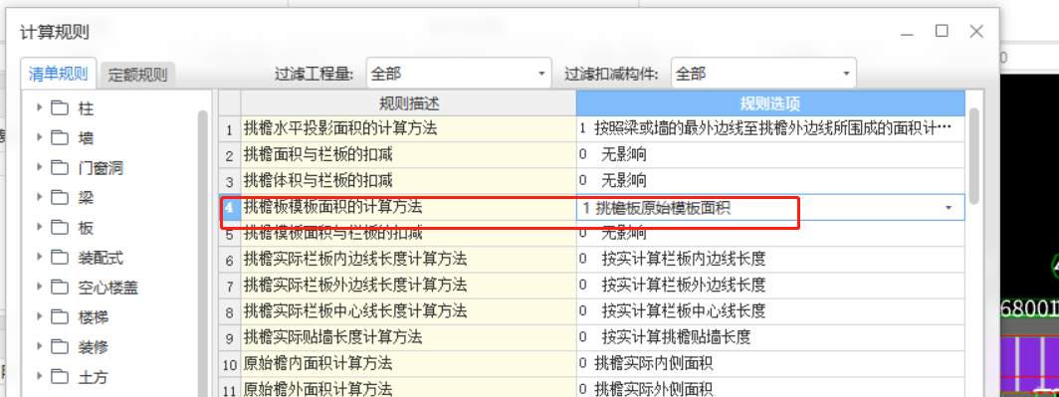Expand the 门窗洞 tree node
This screenshot has width=1059, height=397.
[x=39, y=167]
